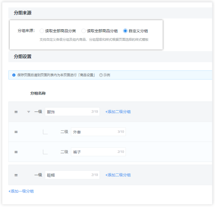Viewport: 215px width, 207px height.
Task: Click the drag handle beside 外套
Action: (x=16, y=132)
